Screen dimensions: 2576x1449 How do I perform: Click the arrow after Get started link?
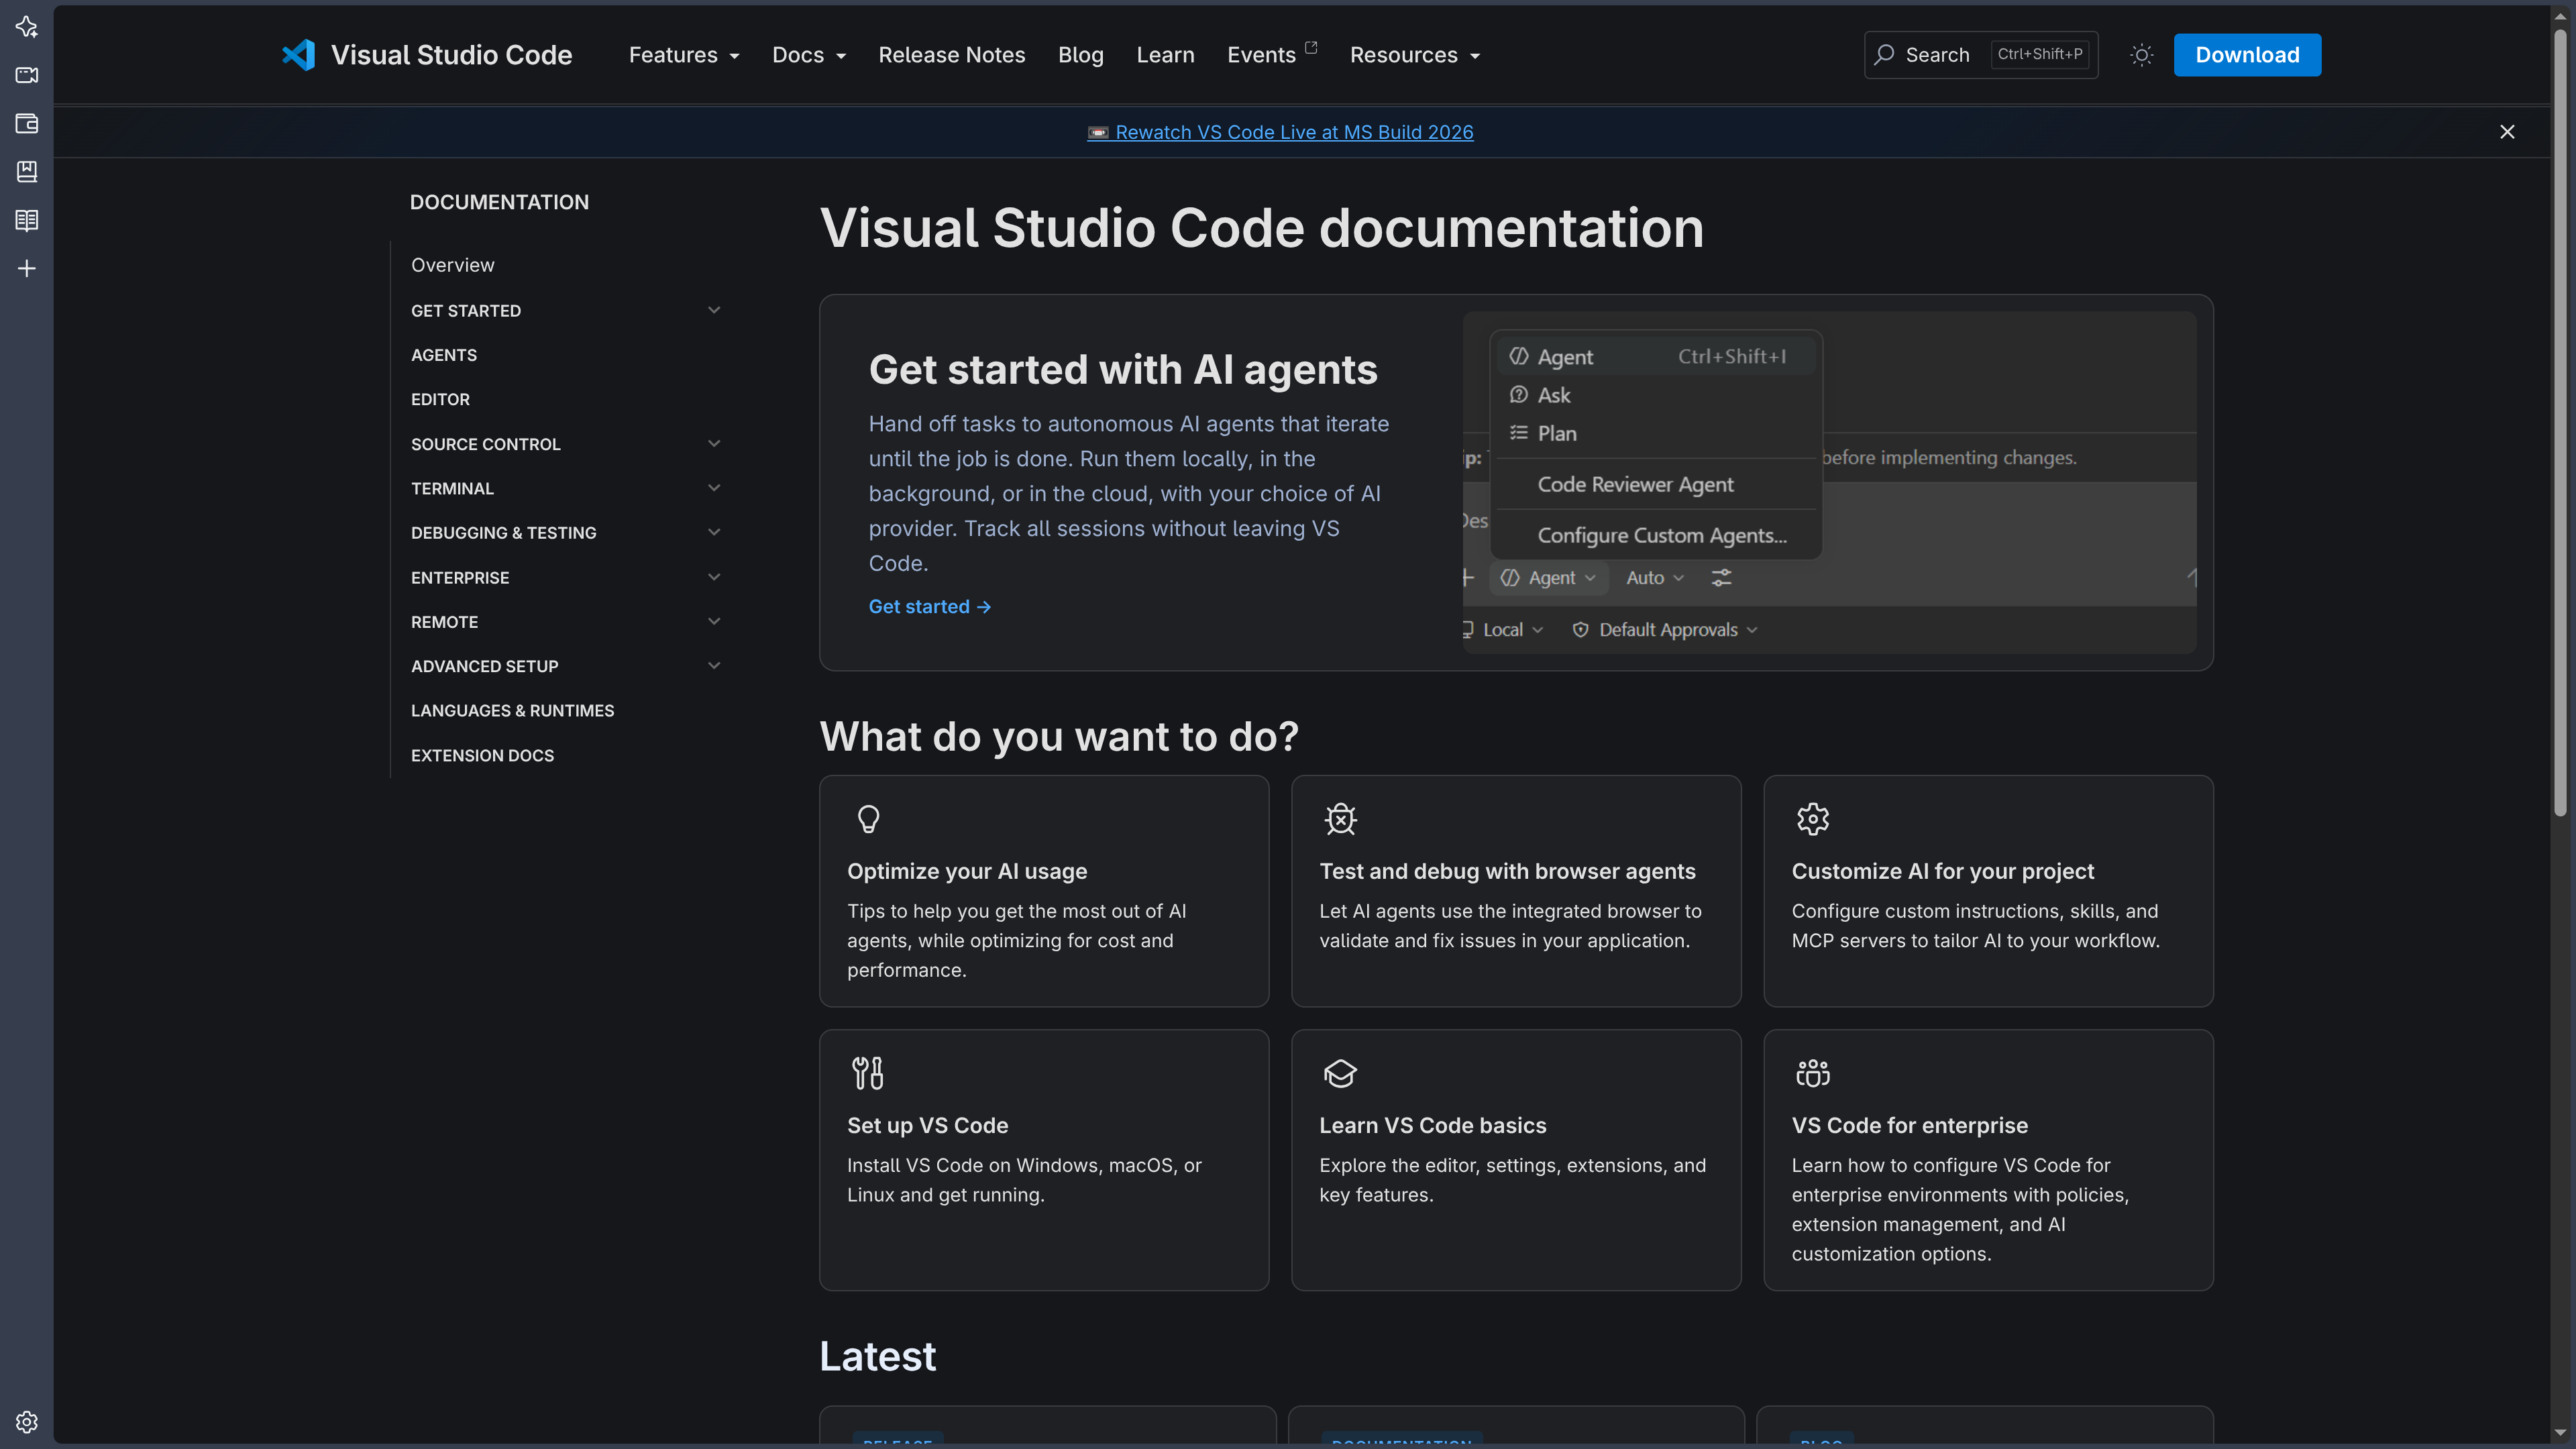[x=984, y=607]
